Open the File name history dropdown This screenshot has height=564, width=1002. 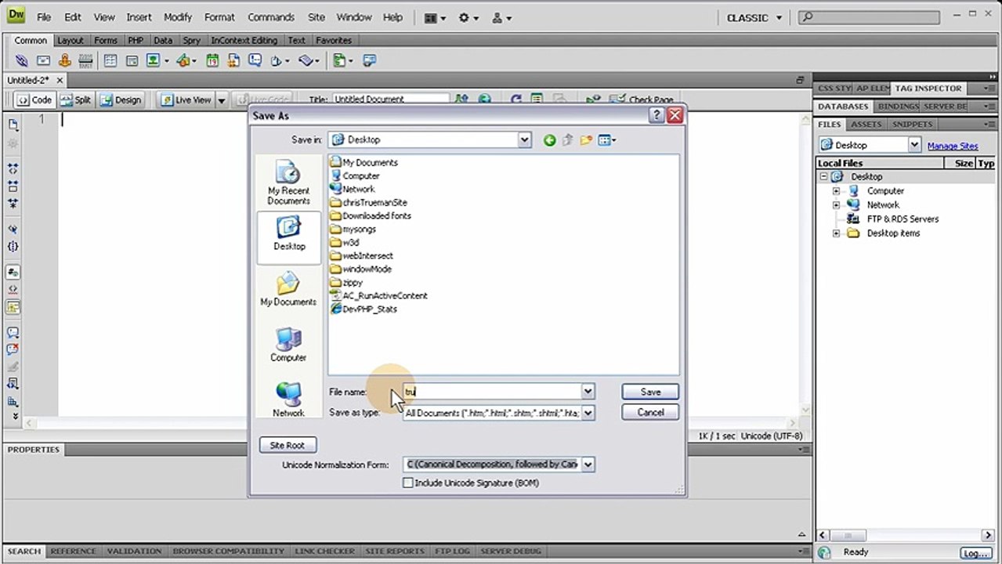[588, 392]
